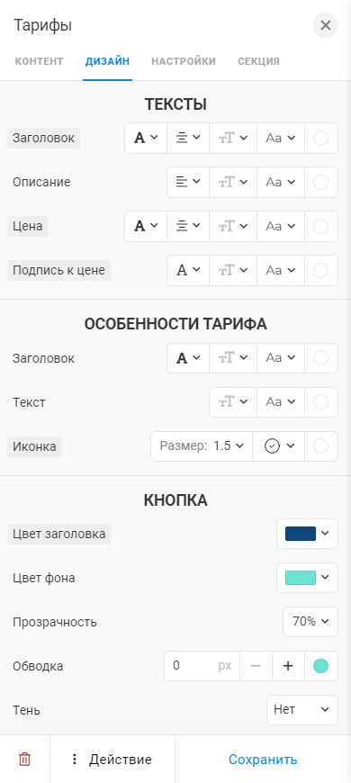The width and height of the screenshot is (351, 783).
Task: Increase Обводка width with plus button
Action: click(288, 666)
